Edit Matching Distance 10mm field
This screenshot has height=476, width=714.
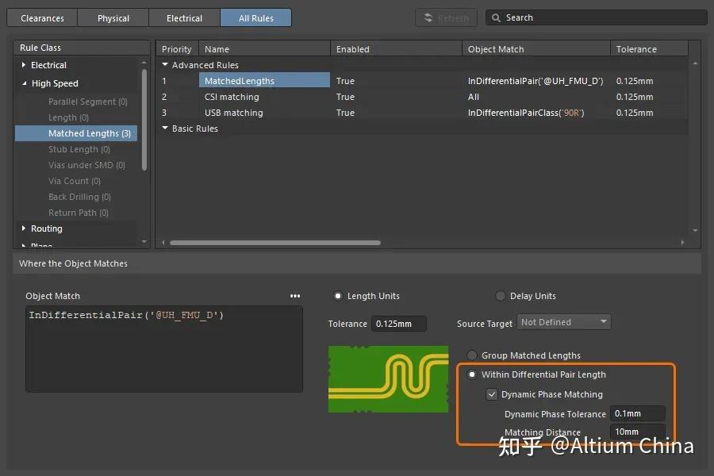[638, 432]
